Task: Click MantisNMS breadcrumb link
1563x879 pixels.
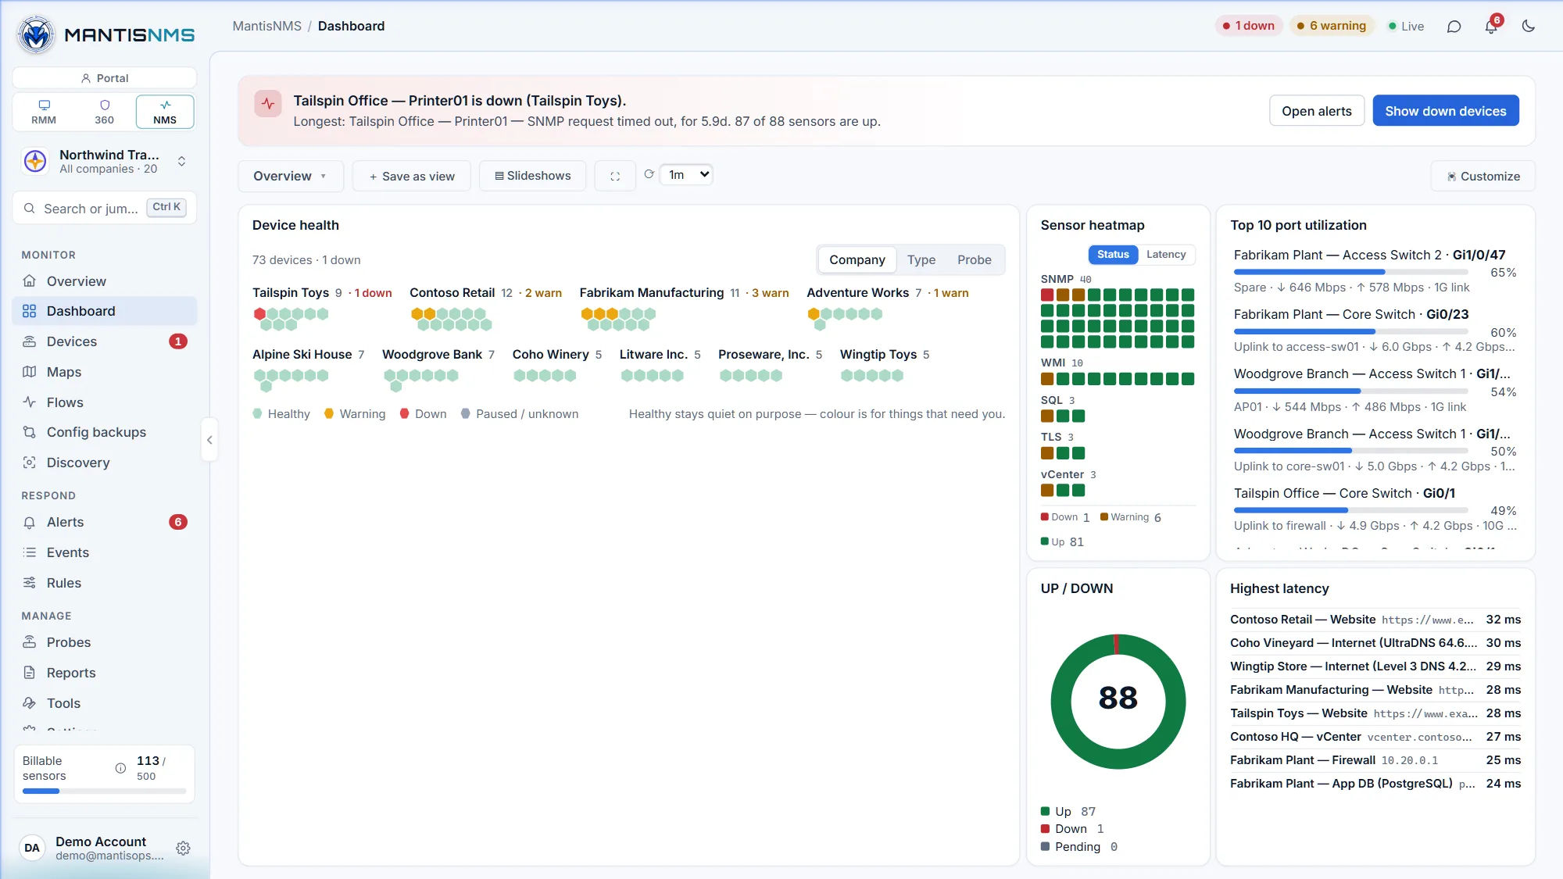Action: (267, 27)
